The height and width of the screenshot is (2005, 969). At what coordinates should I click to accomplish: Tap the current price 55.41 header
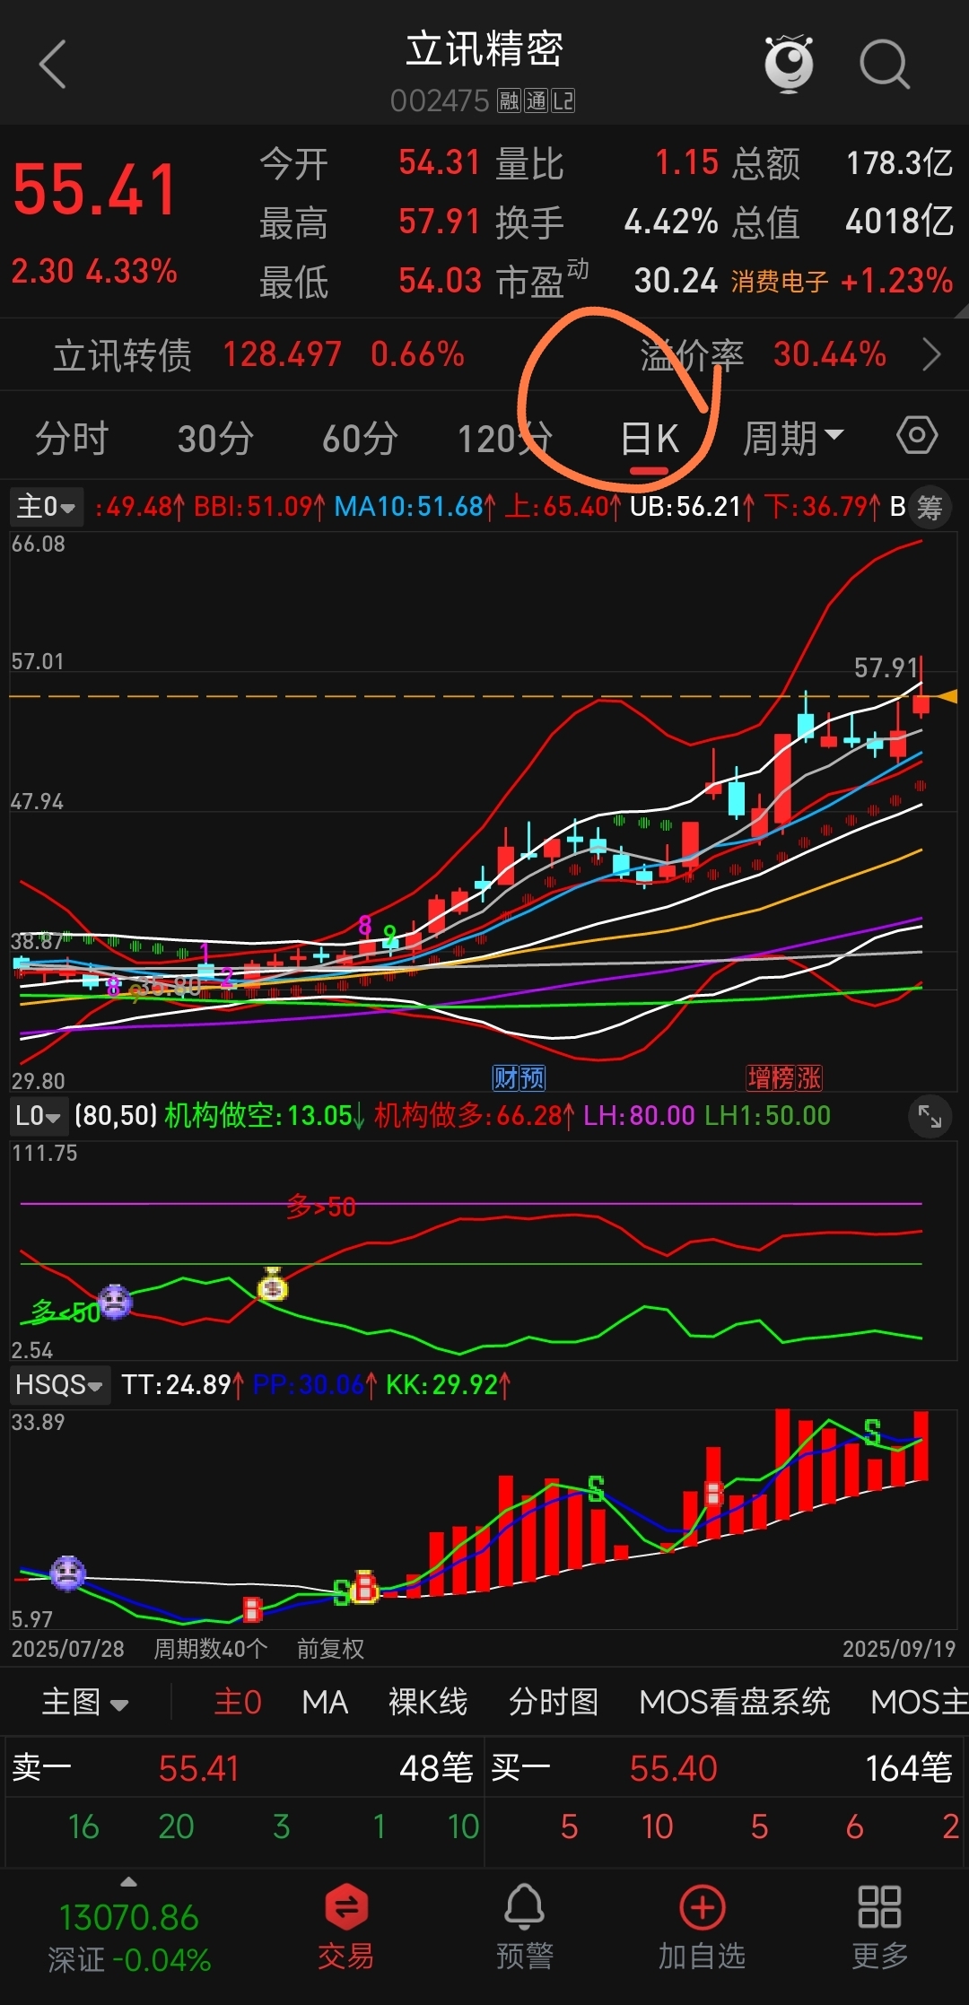click(95, 190)
